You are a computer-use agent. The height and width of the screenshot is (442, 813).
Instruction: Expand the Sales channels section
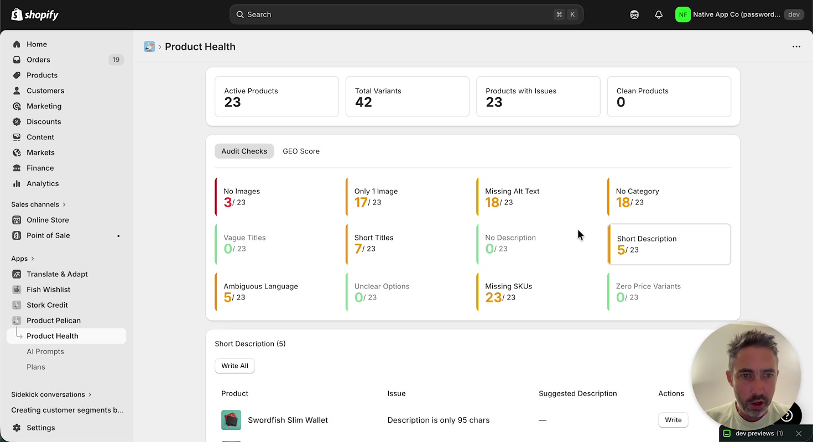coord(64,204)
